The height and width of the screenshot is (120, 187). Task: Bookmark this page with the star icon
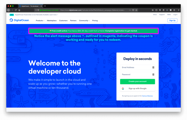tap(136, 10)
